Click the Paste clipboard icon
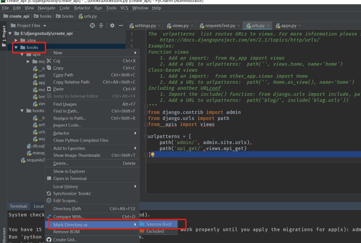The width and height of the screenshot is (361, 243). pyautogui.click(x=49, y=89)
